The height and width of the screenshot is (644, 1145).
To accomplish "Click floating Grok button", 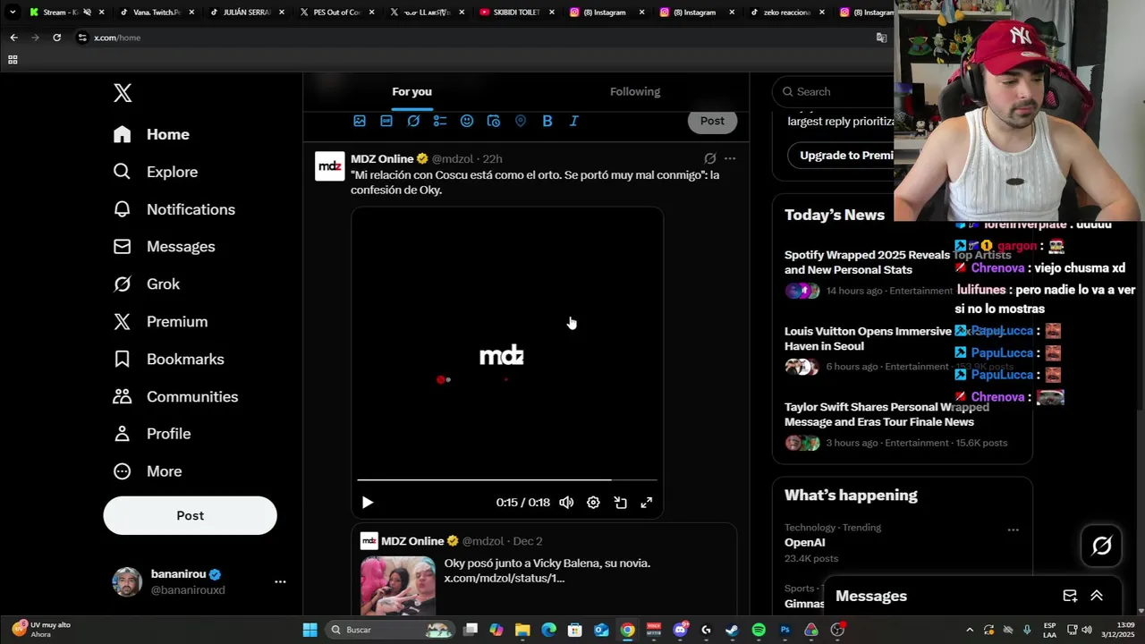I will pyautogui.click(x=1101, y=546).
